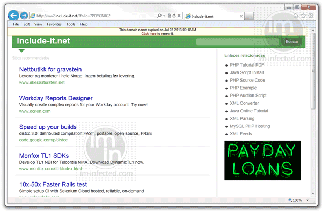Open a new blank tab
Viewport: 322px width, 211px height.
pyautogui.click(x=249, y=16)
